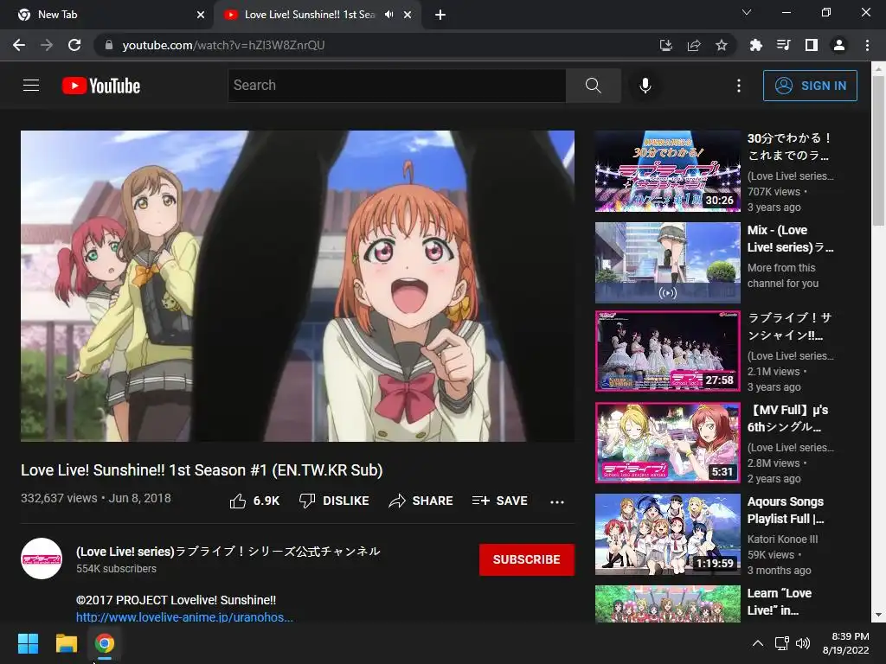Click the Aqours Songs Playlist Full title

click(x=786, y=510)
